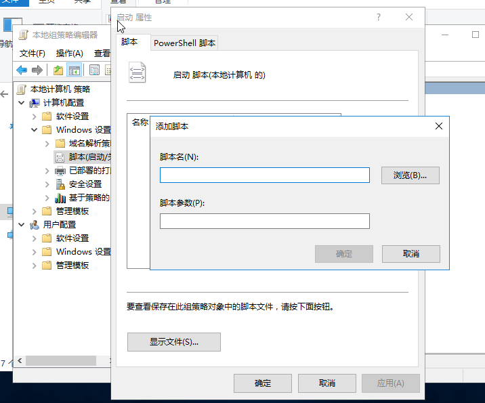Click the 显示文件(S)... button
Screen dimensions: 485x403
click(x=174, y=342)
